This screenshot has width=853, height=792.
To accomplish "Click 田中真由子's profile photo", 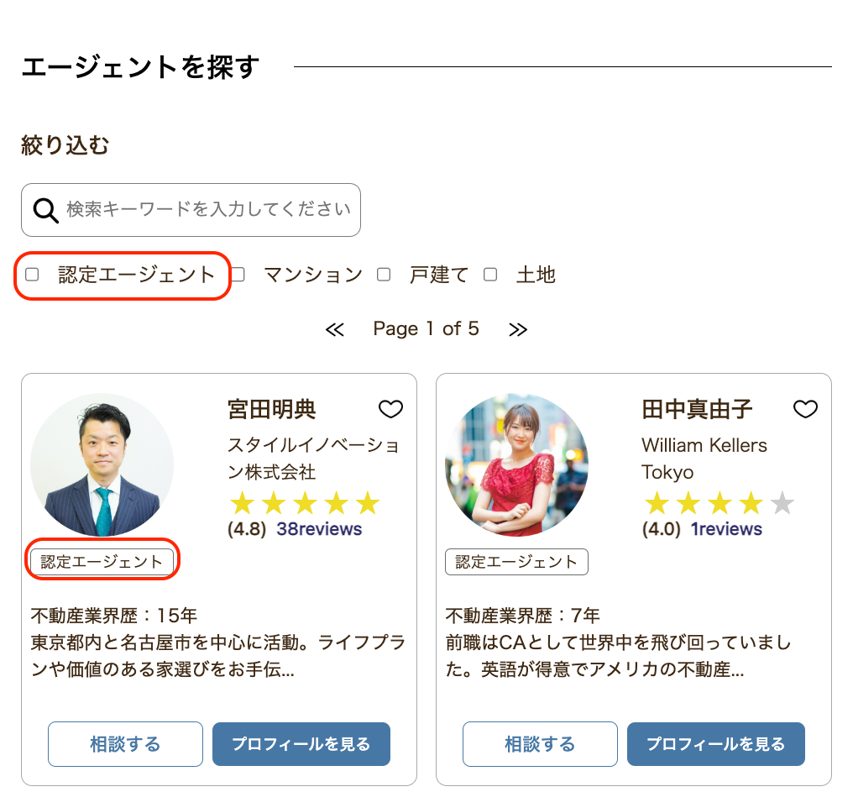I will pyautogui.click(x=516, y=465).
